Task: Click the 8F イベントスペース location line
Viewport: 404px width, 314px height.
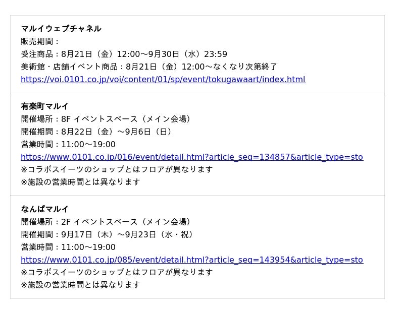Action: click(107, 119)
